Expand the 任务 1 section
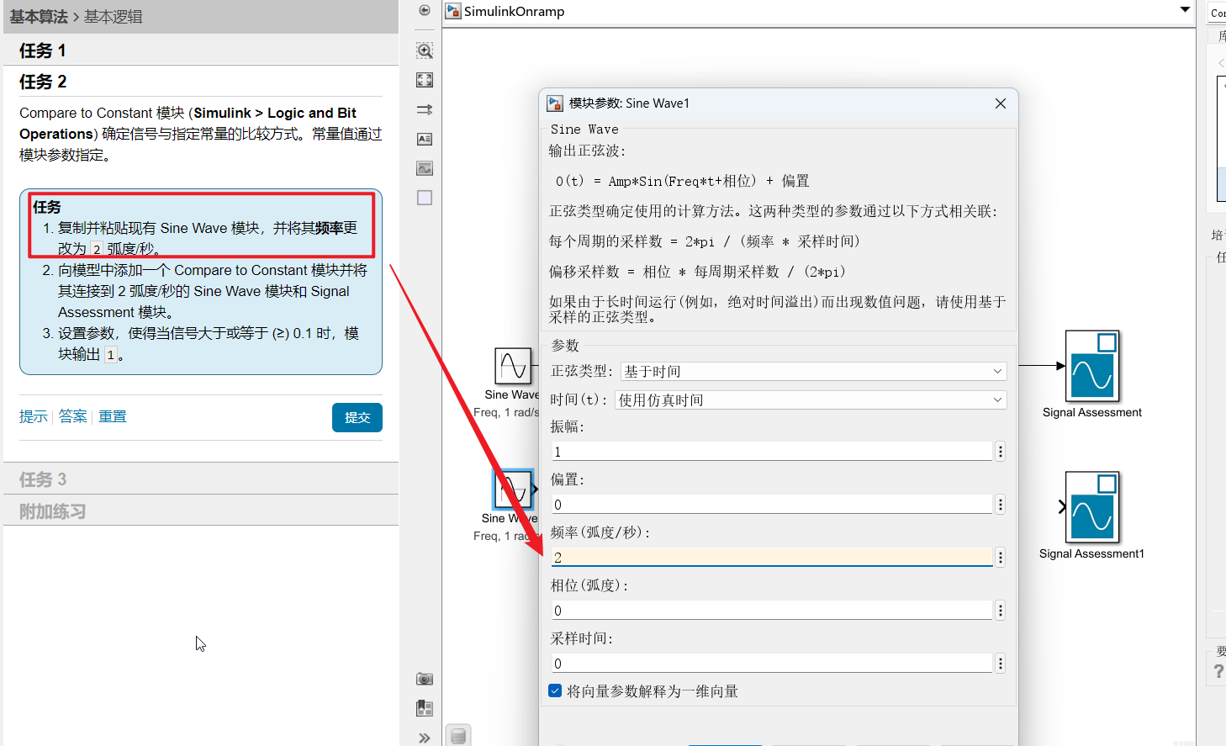Screen dimensions: 1226x746 pos(201,50)
